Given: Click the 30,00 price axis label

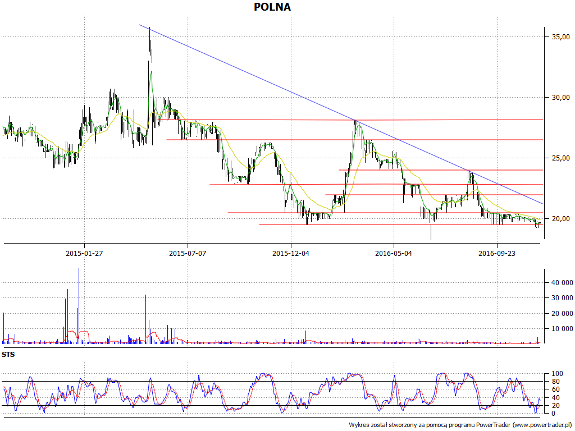Looking at the screenshot, I should click(561, 97).
